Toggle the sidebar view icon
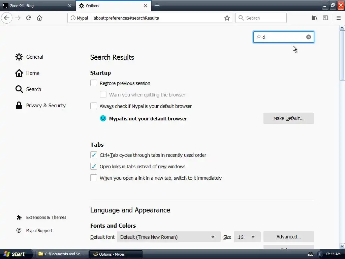 click(x=325, y=18)
